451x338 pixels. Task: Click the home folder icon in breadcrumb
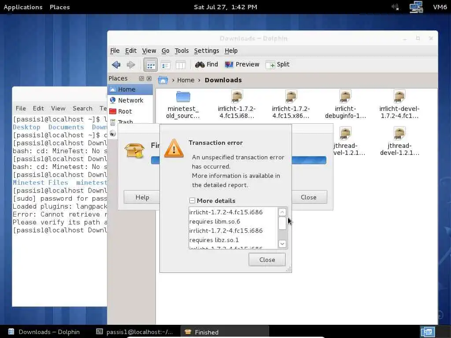(163, 80)
